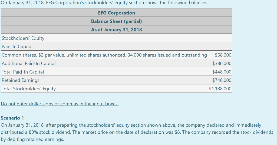Click the introductory sentence above the table
277x145 pixels.
104,3
